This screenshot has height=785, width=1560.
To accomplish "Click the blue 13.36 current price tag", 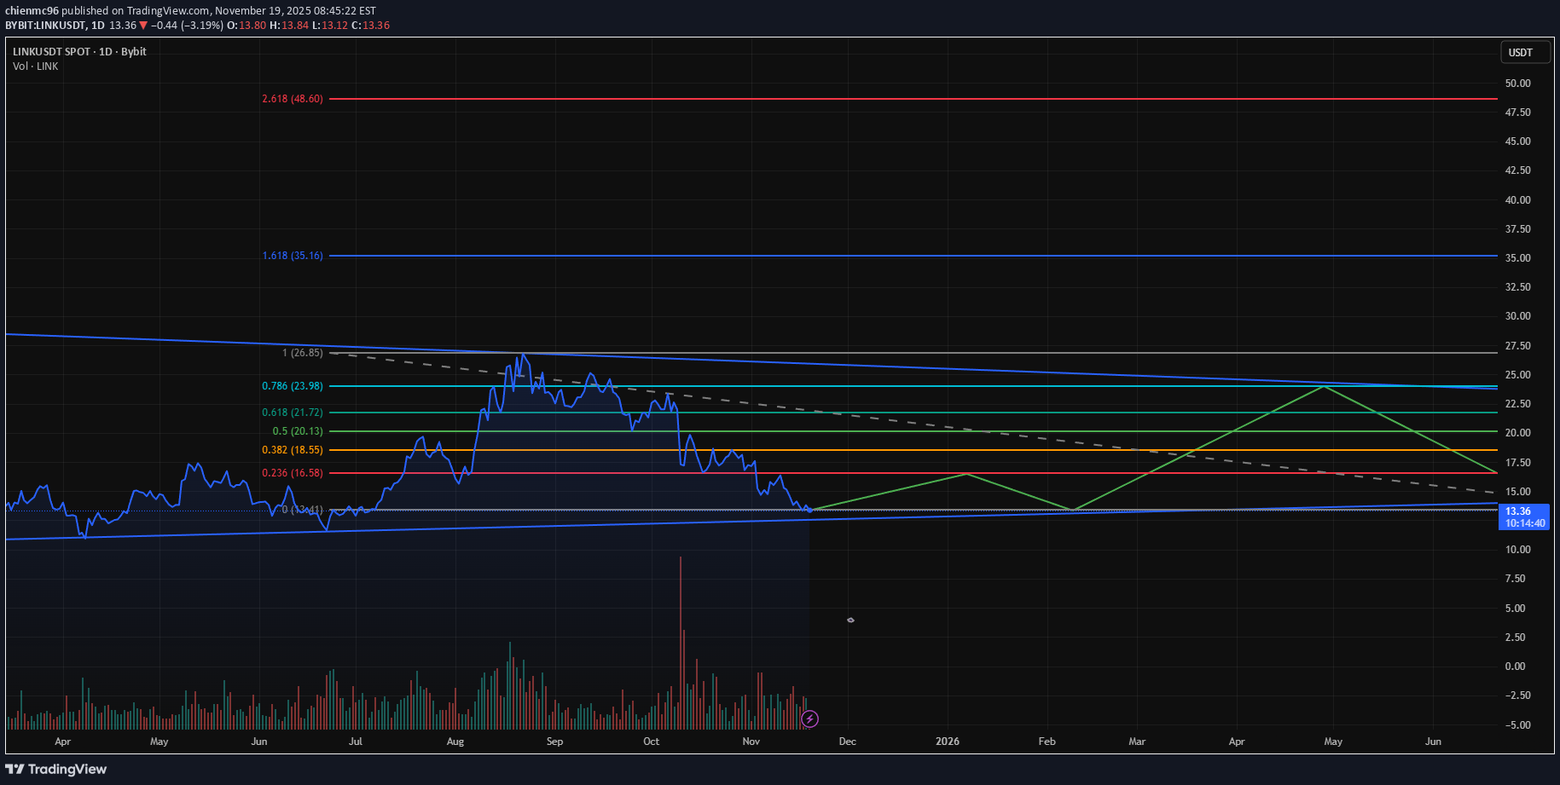I will (1523, 517).
